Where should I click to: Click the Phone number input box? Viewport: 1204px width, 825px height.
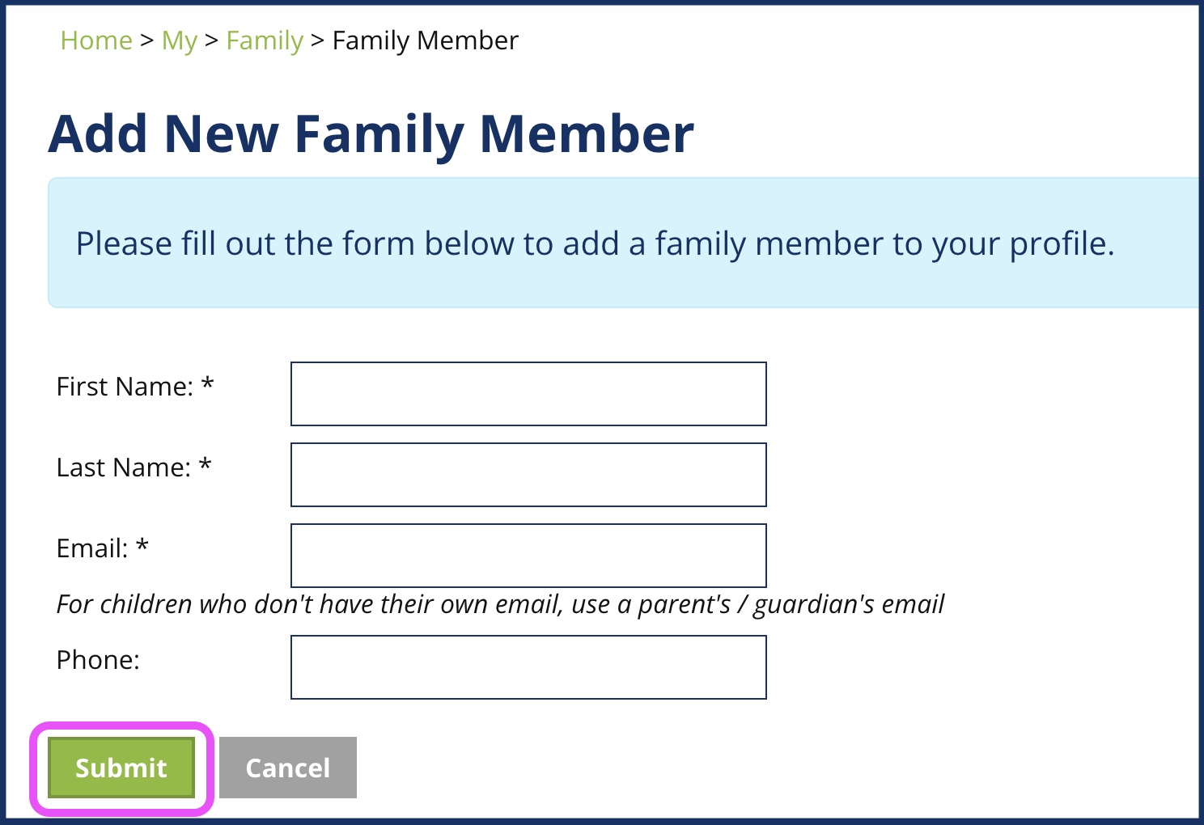tap(528, 667)
